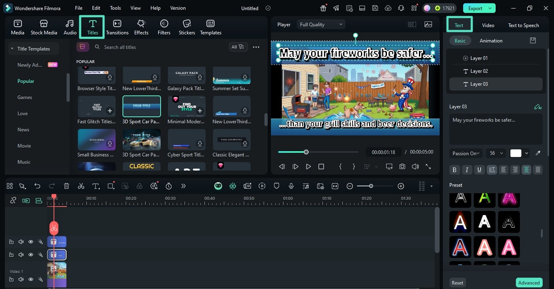Mute the Video 1 track audio
554x289 pixels.
pos(21,279)
